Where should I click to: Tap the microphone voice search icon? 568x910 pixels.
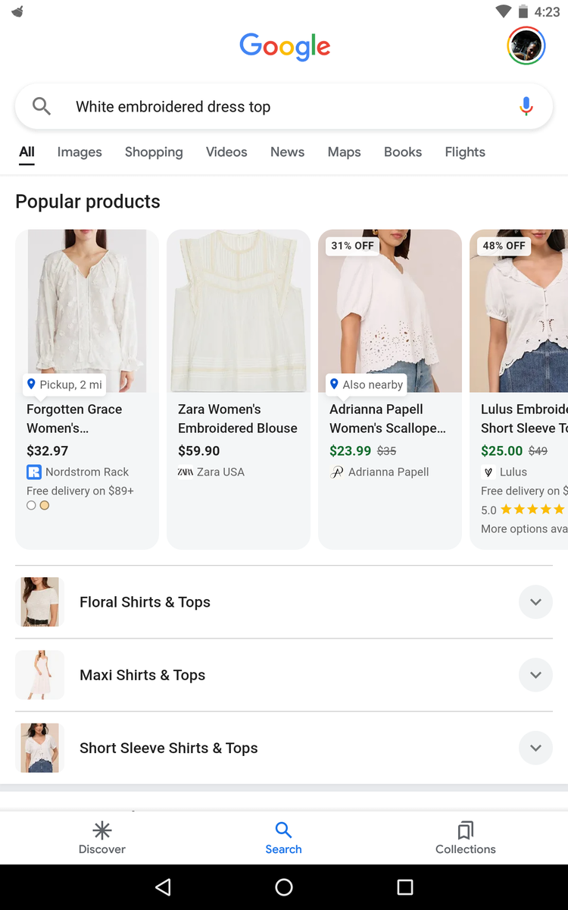[x=526, y=107]
